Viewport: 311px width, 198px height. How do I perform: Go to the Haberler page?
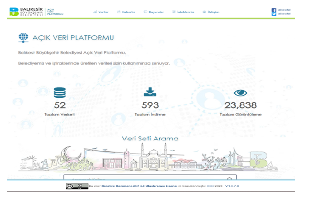click(x=126, y=12)
